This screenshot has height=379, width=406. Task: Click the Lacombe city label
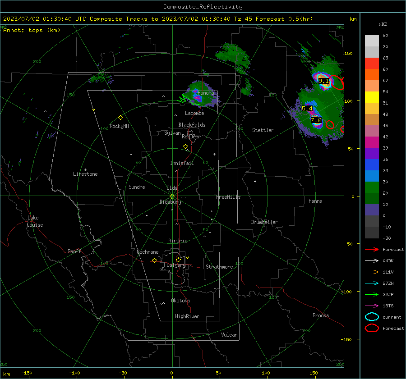194,113
